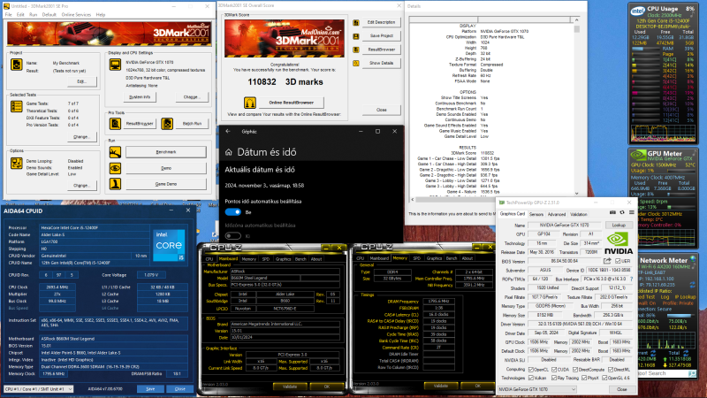Screen dimensions: 707x398
Task: Click the scroll-up arrow in Details window
Action: pyautogui.click(x=576, y=19)
